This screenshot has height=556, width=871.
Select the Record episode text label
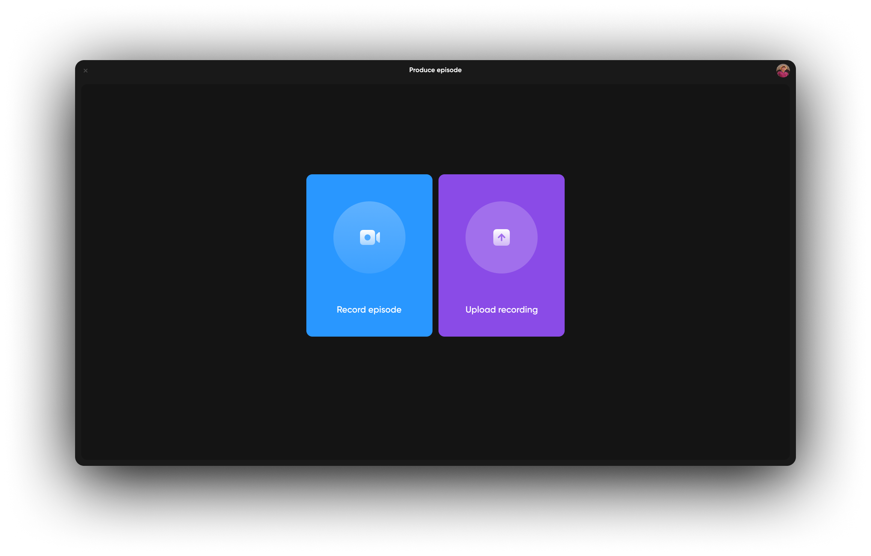369,310
